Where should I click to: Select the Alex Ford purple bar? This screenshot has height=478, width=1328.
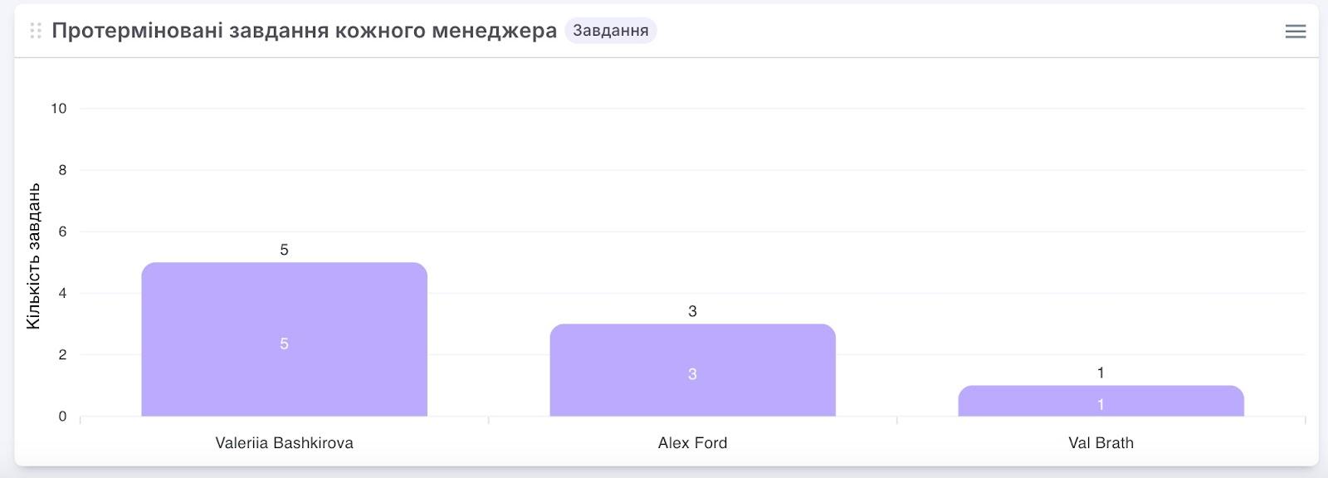click(x=692, y=369)
